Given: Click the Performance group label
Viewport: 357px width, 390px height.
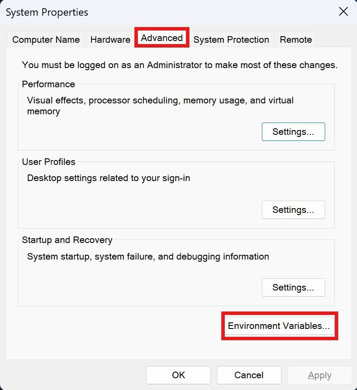Looking at the screenshot, I should pyautogui.click(x=48, y=84).
